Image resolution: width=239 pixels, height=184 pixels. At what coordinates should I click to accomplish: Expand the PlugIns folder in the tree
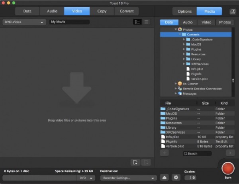tap(184, 49)
